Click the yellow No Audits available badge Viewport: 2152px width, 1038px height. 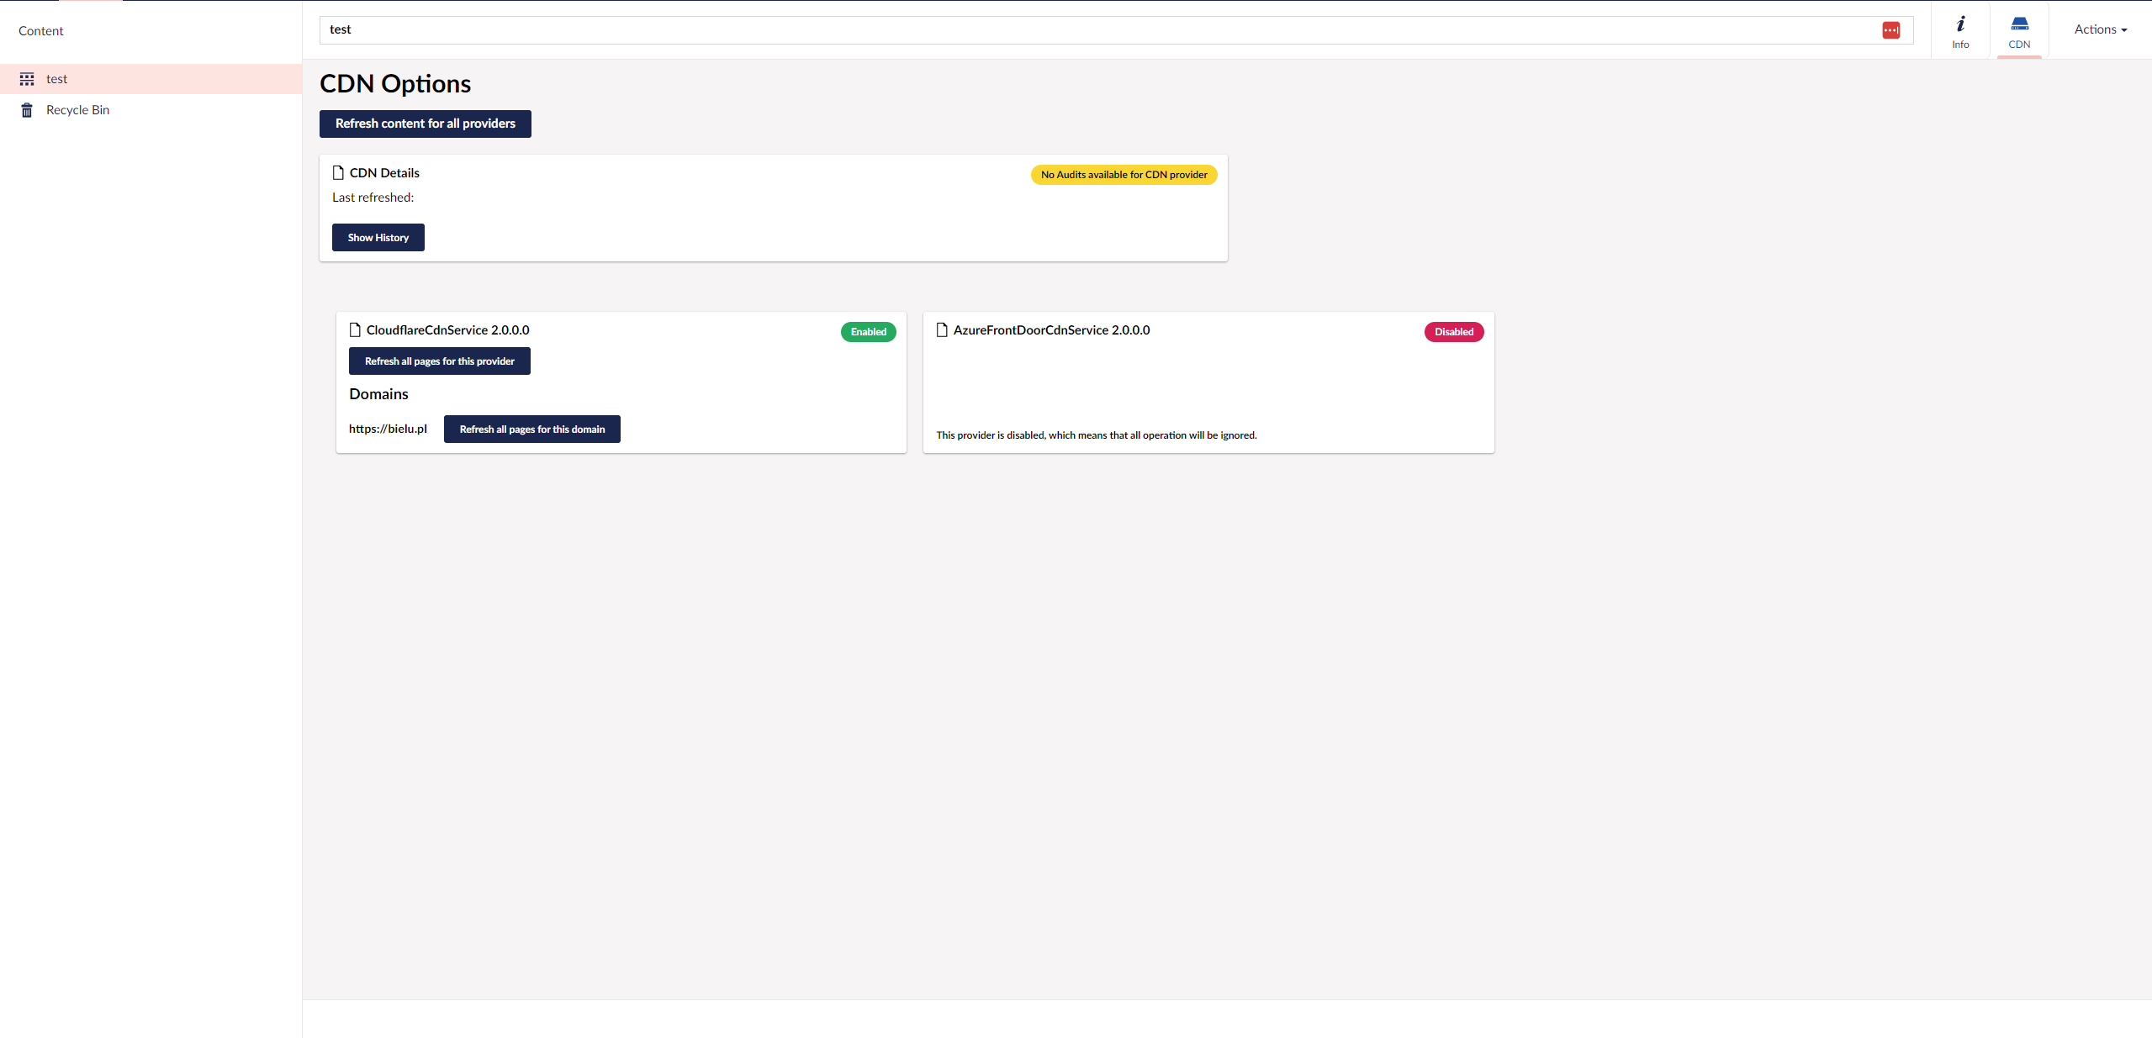(x=1124, y=175)
